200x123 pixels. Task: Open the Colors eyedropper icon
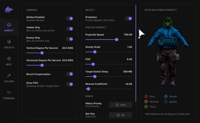coord(9,75)
